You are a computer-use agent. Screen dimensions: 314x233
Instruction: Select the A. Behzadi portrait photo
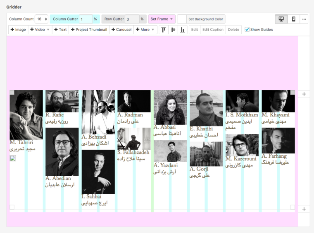tap(98, 112)
